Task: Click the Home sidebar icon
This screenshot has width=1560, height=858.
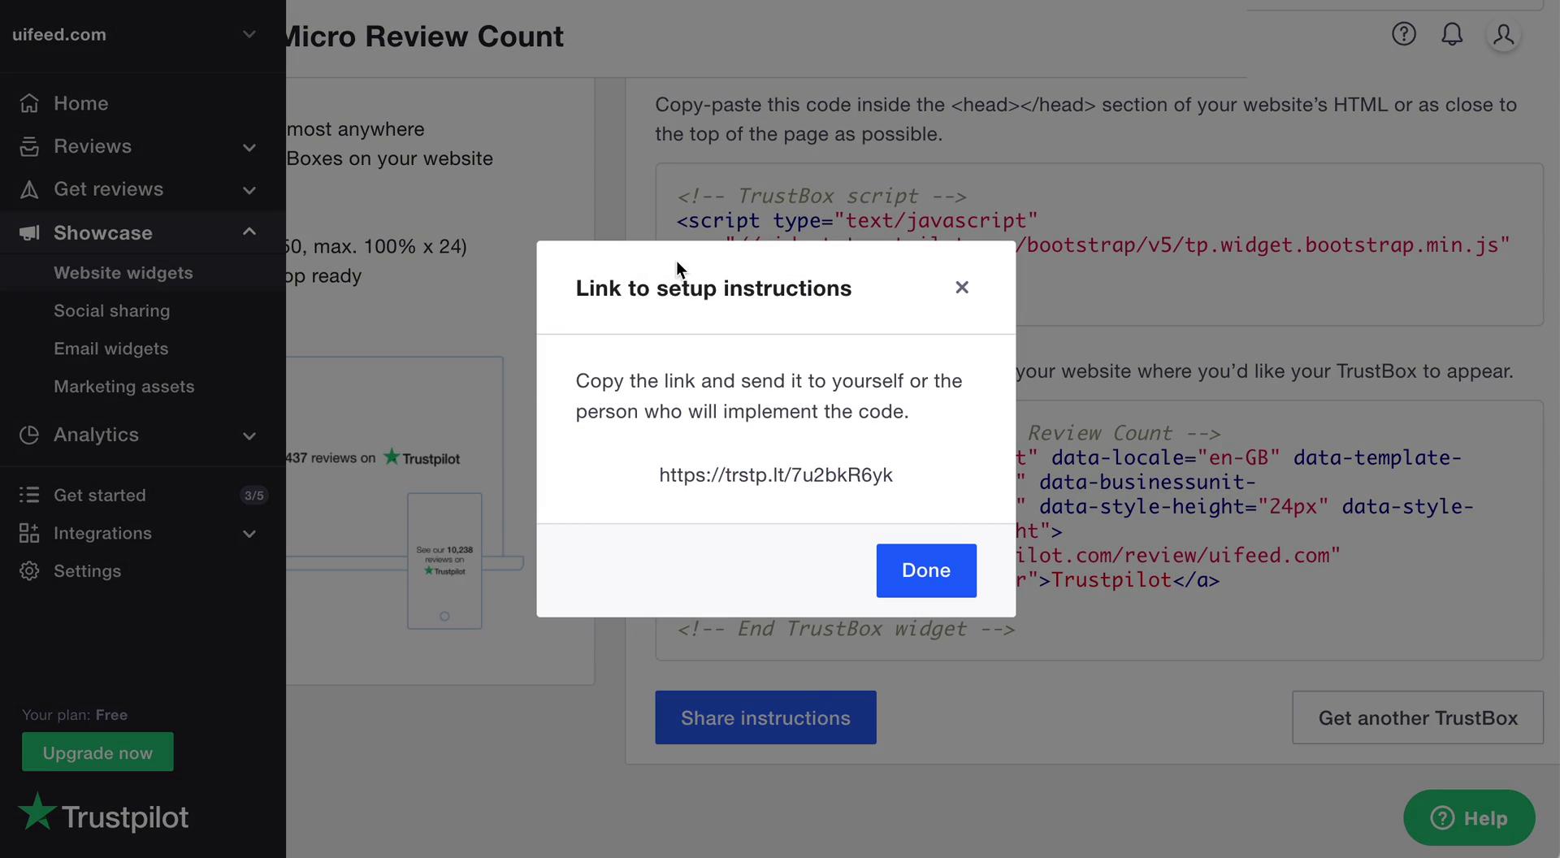Action: click(x=29, y=103)
